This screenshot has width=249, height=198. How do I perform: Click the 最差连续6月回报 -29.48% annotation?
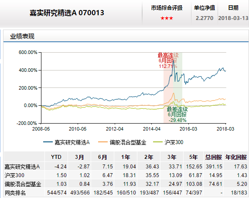177,114
